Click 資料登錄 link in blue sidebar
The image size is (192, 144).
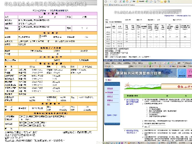tap(110, 88)
